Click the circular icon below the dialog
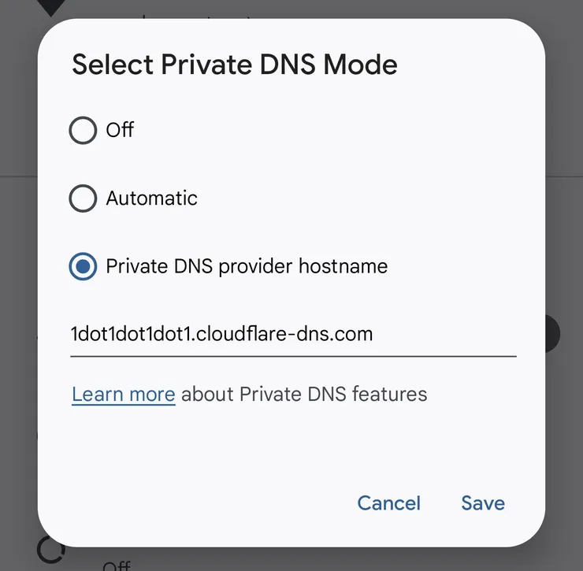The image size is (583, 571). [x=50, y=550]
